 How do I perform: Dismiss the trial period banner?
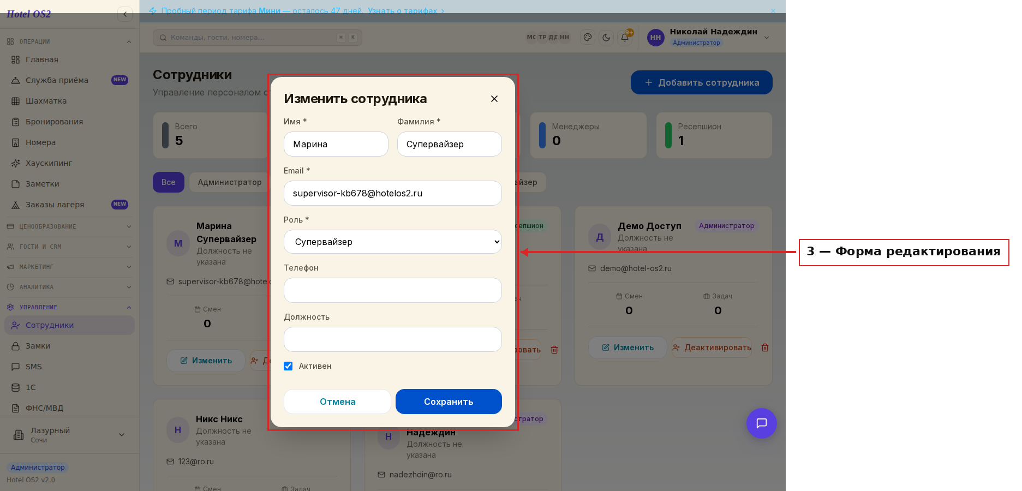tap(773, 11)
